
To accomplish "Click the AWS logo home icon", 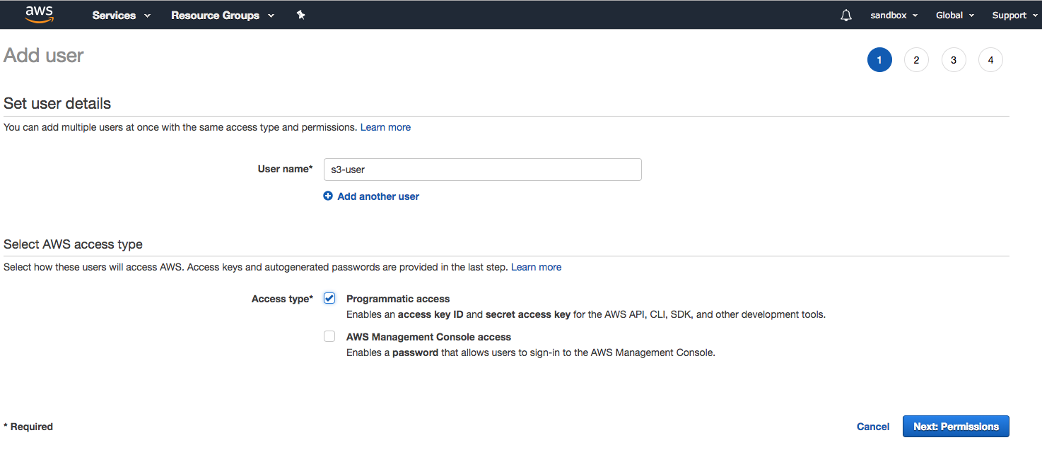I will [39, 15].
